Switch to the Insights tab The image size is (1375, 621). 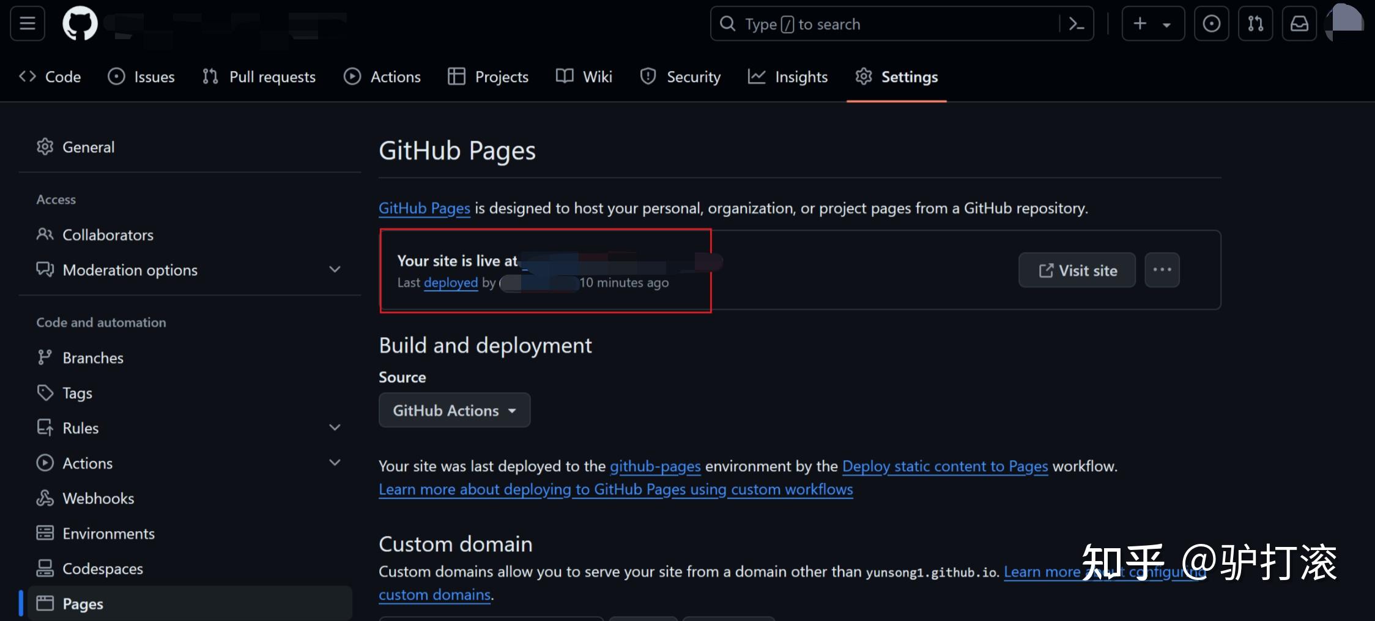788,77
